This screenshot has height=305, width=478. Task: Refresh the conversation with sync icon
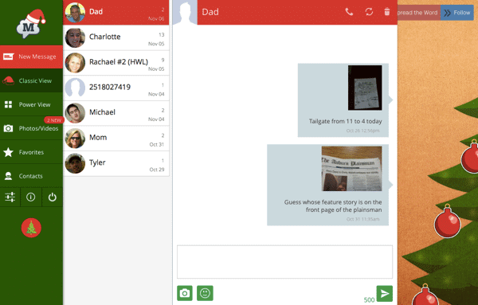pos(369,12)
